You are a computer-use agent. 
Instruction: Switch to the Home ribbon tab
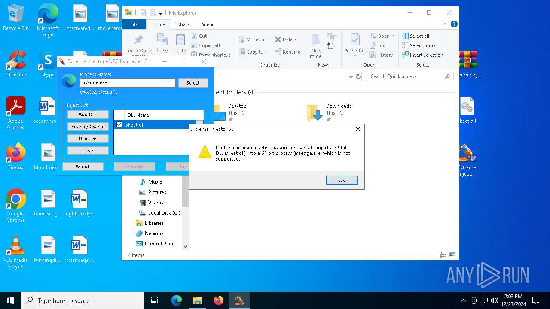click(158, 24)
